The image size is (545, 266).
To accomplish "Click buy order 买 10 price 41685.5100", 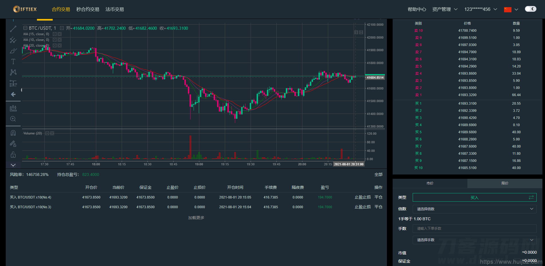I will 467,168.
